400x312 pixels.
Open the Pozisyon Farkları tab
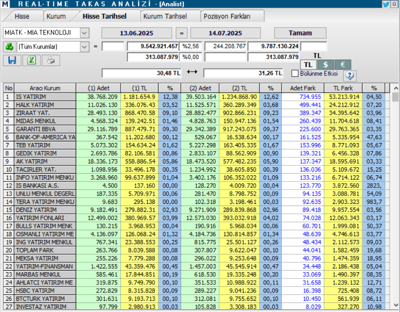pos(227,16)
